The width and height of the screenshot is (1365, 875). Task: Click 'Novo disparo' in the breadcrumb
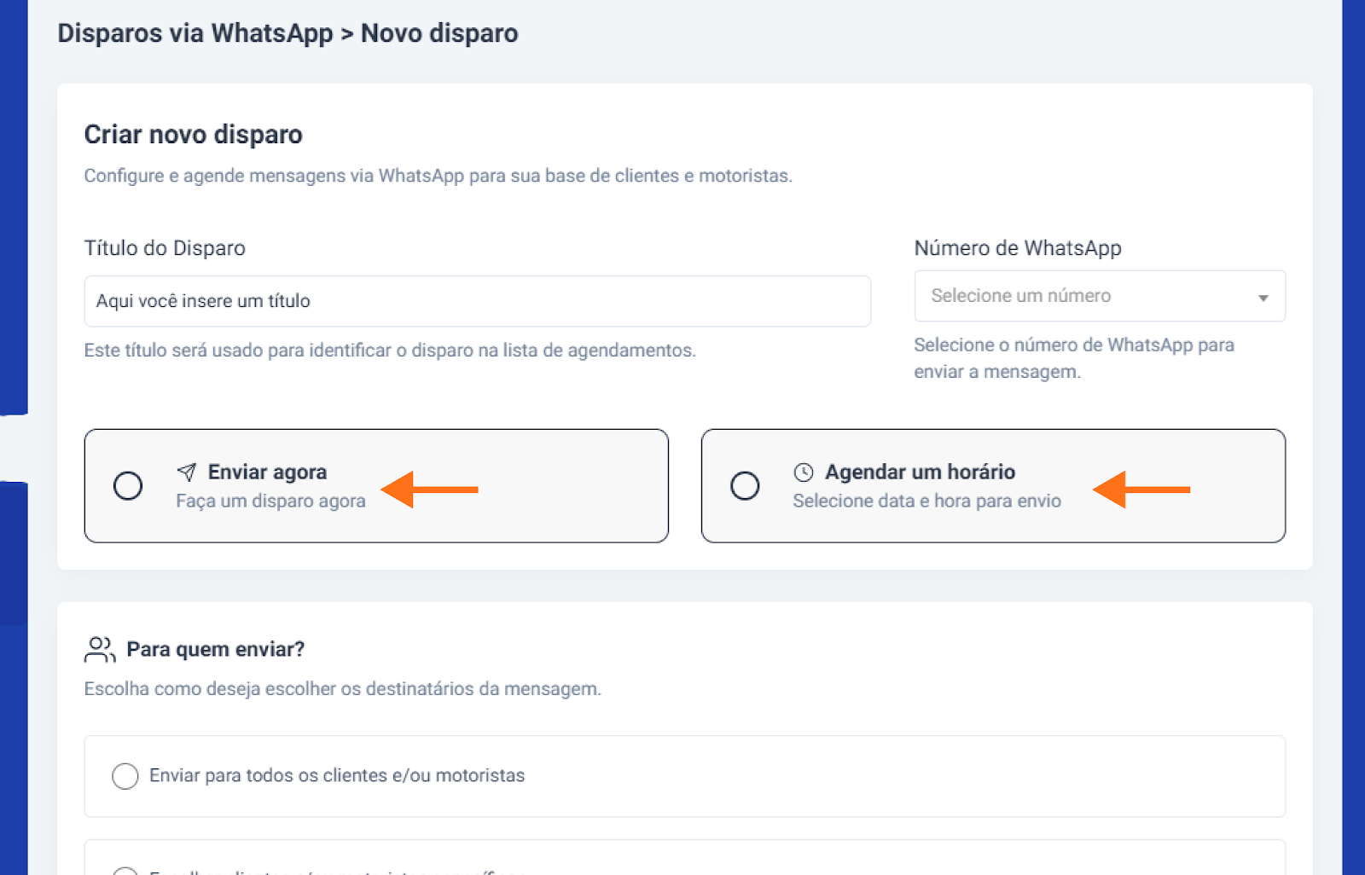439,33
